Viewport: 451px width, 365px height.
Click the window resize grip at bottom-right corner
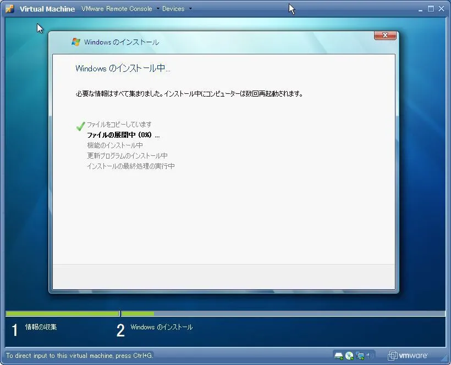click(x=446, y=361)
